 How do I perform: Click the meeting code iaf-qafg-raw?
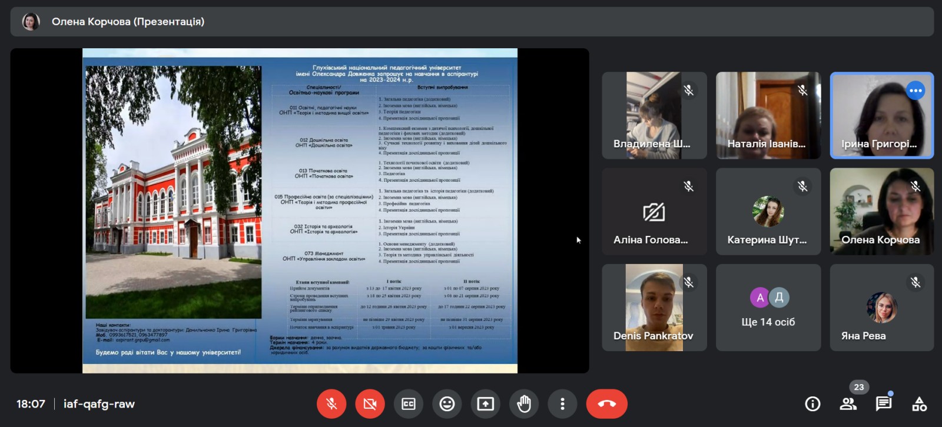pyautogui.click(x=99, y=404)
